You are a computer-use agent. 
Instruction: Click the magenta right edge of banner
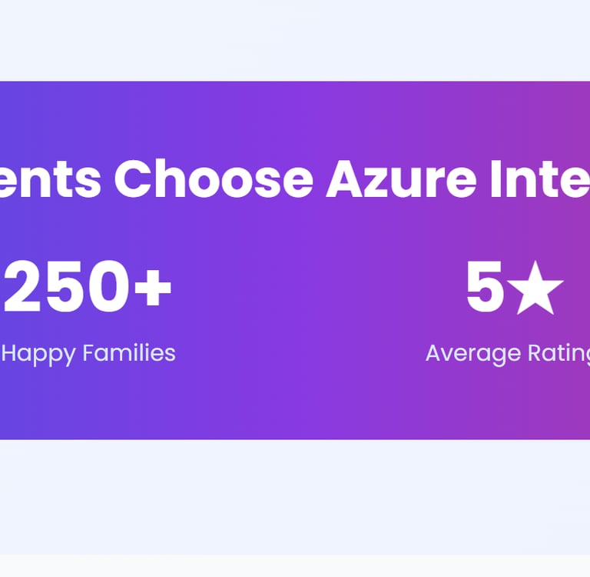point(580,400)
